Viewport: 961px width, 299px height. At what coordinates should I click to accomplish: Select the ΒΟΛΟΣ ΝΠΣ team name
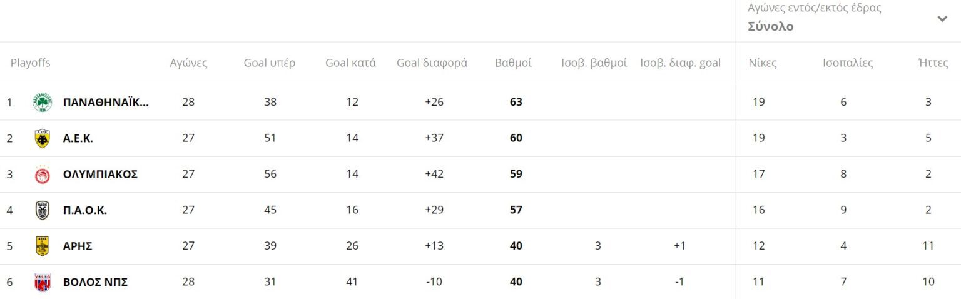point(95,282)
